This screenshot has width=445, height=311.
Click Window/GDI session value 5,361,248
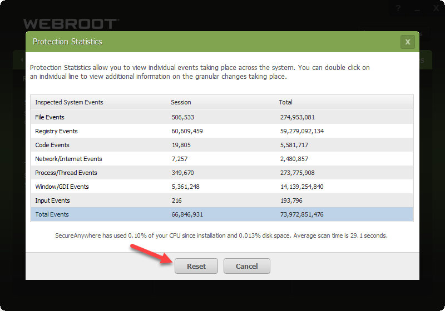[x=185, y=187]
